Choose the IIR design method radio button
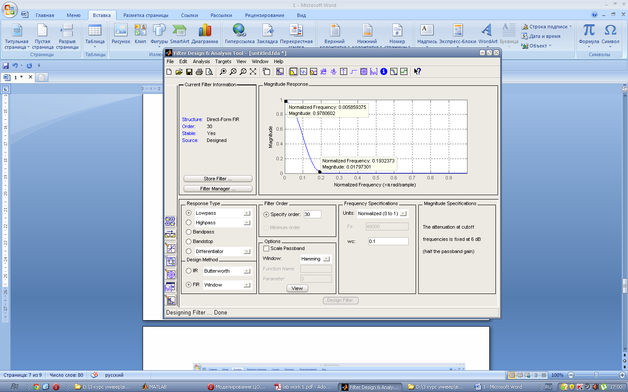 pos(189,271)
